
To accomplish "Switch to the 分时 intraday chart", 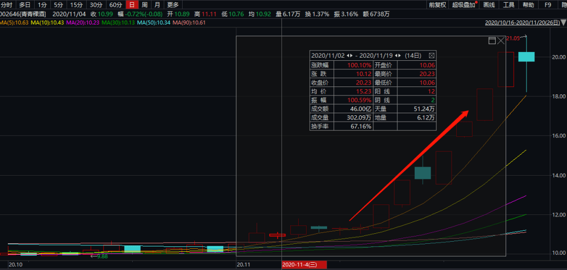I will coord(6,5).
